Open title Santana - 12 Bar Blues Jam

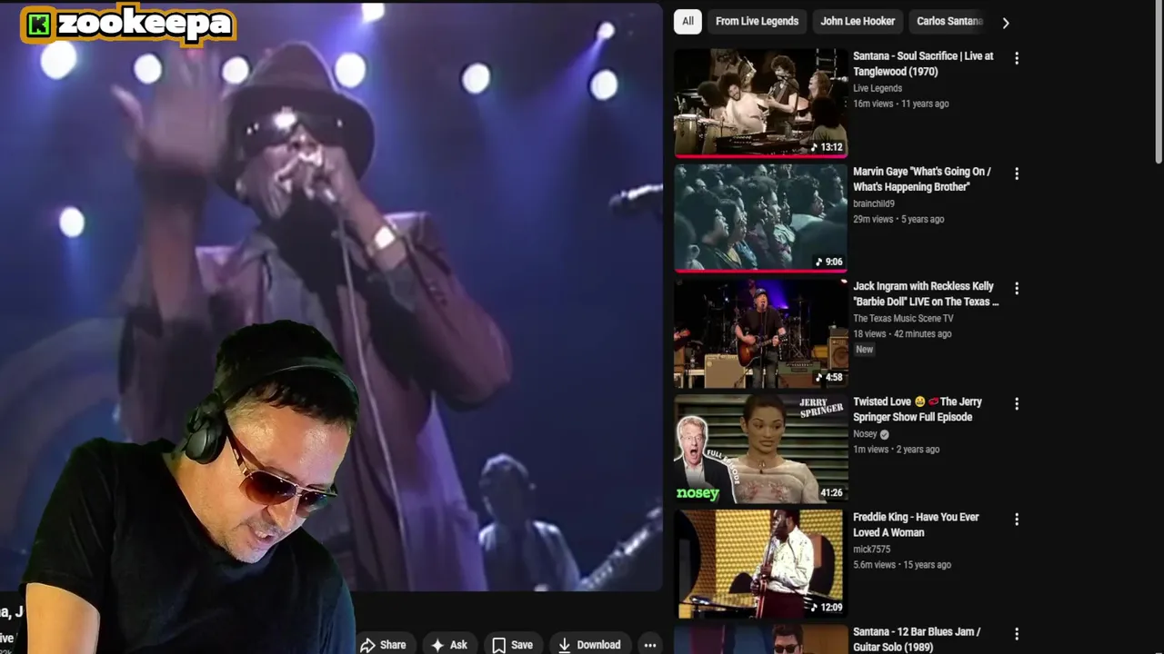point(917,639)
